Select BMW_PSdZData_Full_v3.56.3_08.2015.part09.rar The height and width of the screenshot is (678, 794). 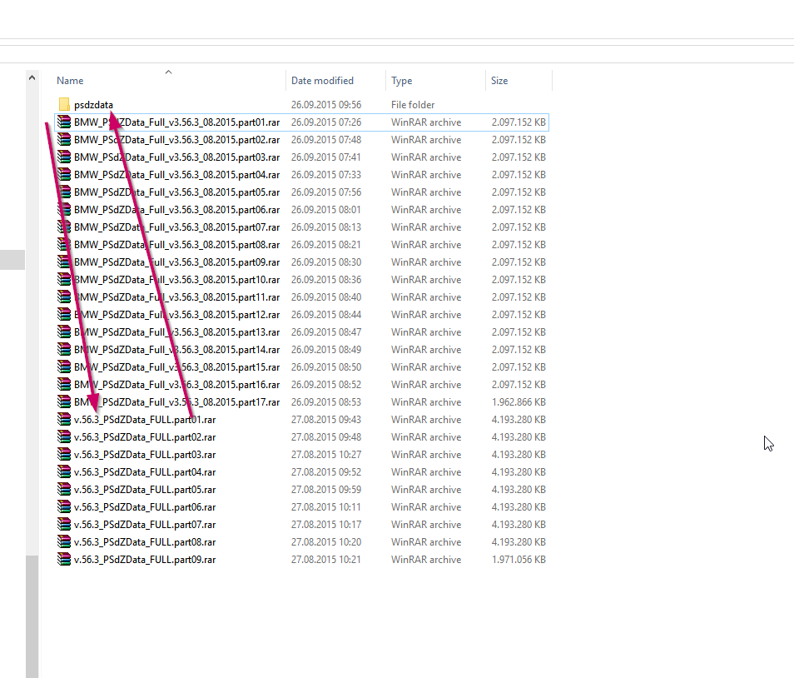pos(176,262)
